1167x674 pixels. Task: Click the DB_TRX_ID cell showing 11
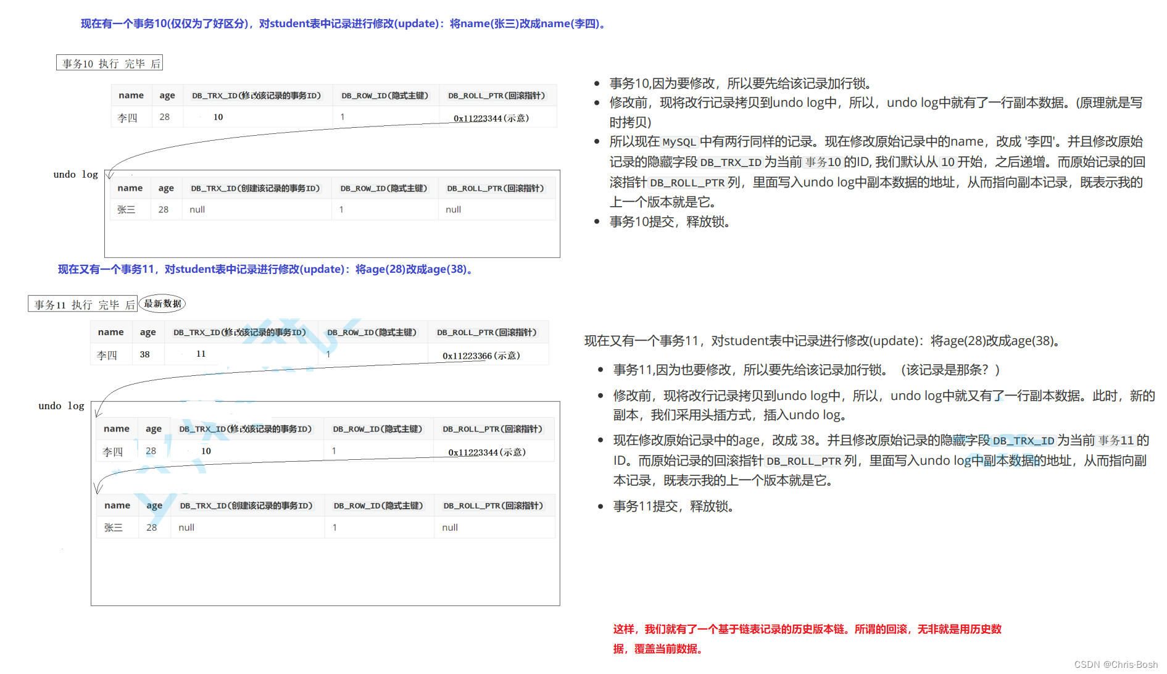[x=201, y=354]
